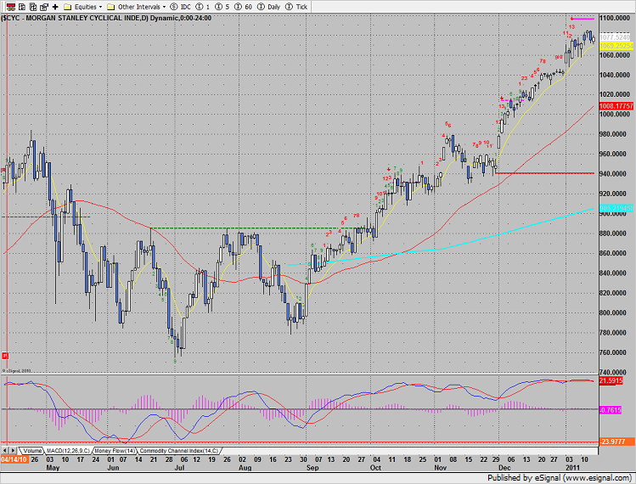Click the 1077.5240 last price label
636x484 pixels.
point(615,37)
